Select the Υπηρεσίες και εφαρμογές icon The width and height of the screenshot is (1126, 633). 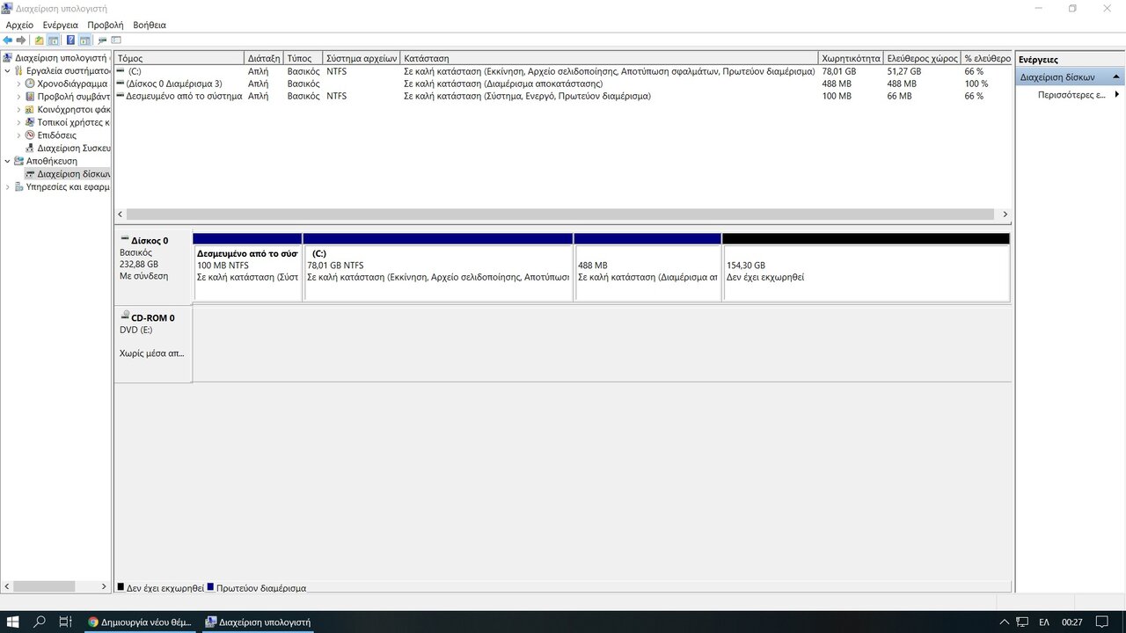[x=18, y=187]
